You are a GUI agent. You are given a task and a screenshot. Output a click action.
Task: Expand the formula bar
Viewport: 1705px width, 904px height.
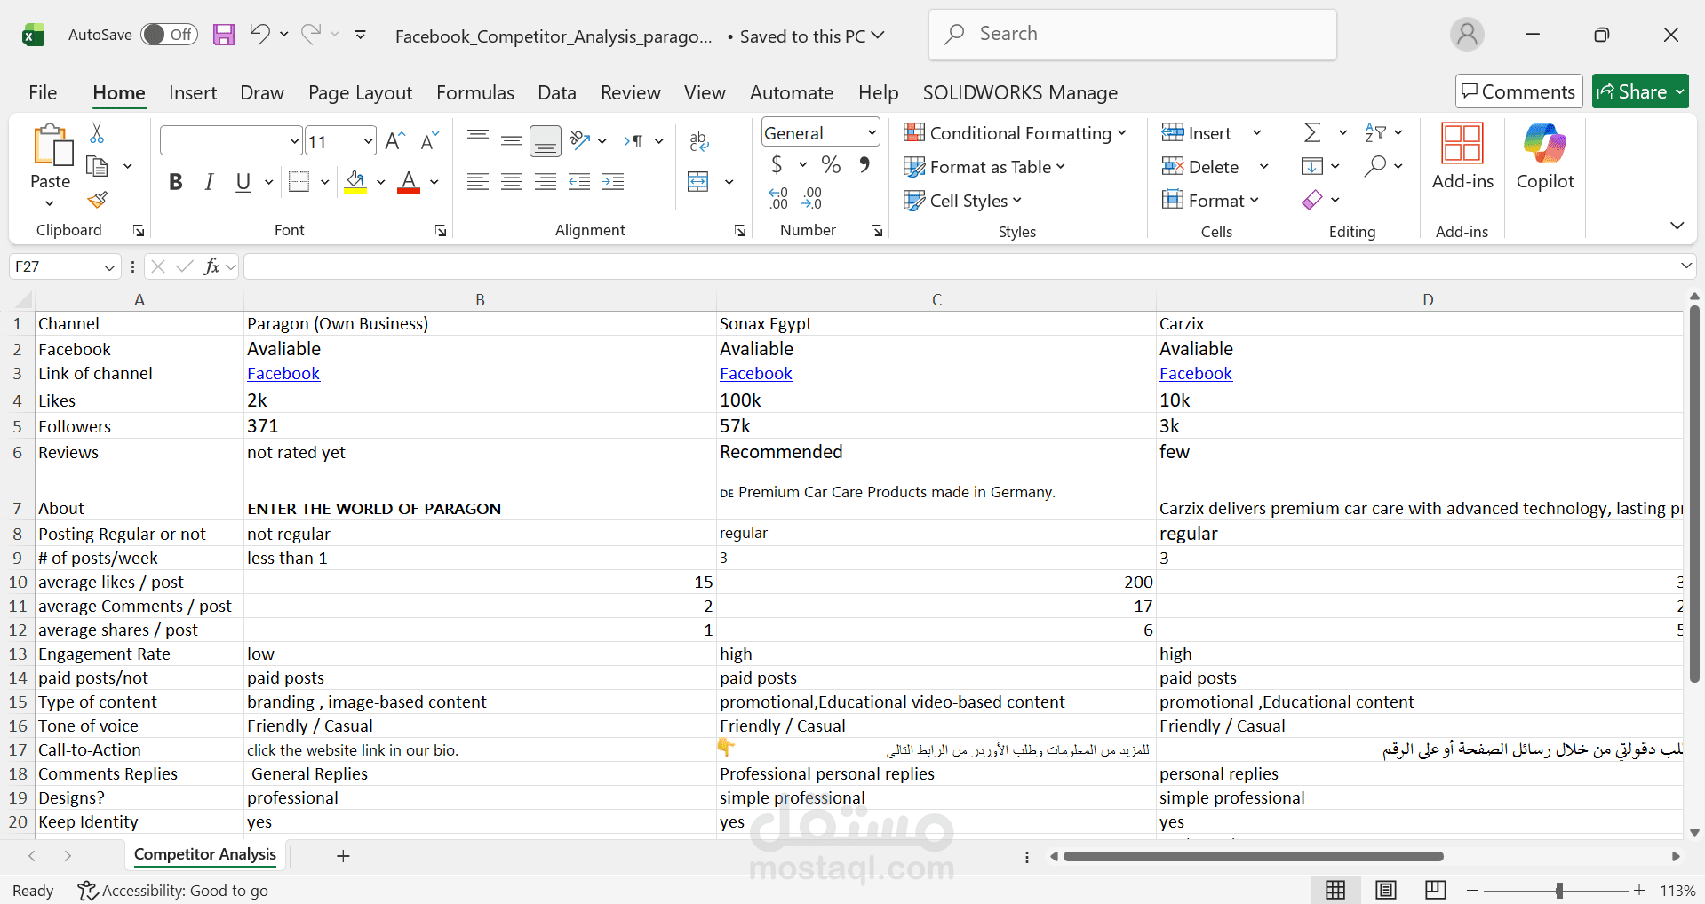click(x=1686, y=266)
